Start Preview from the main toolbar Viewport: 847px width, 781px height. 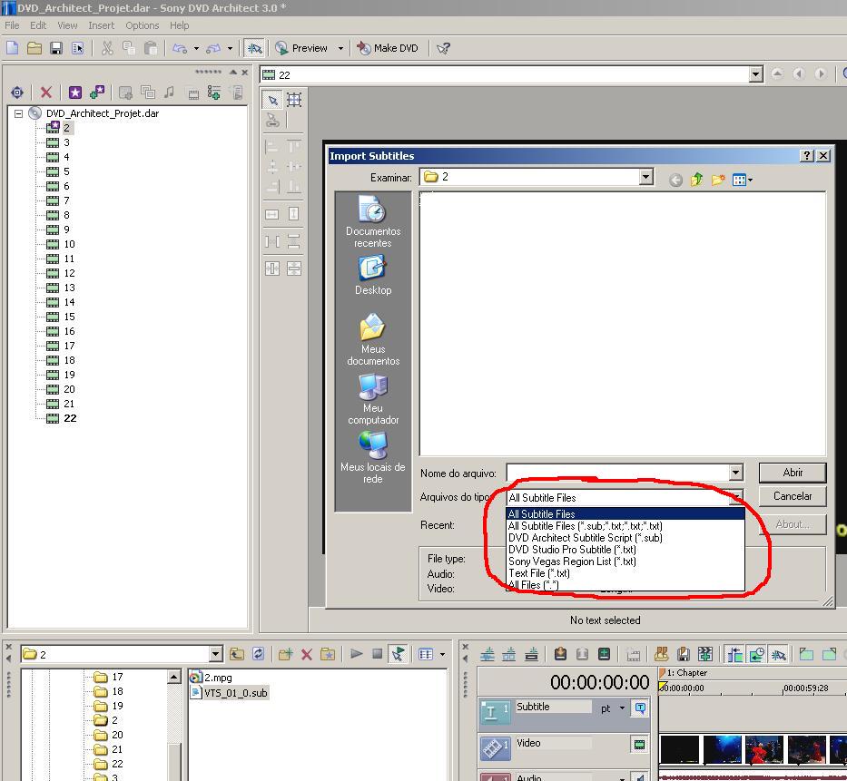tap(301, 48)
